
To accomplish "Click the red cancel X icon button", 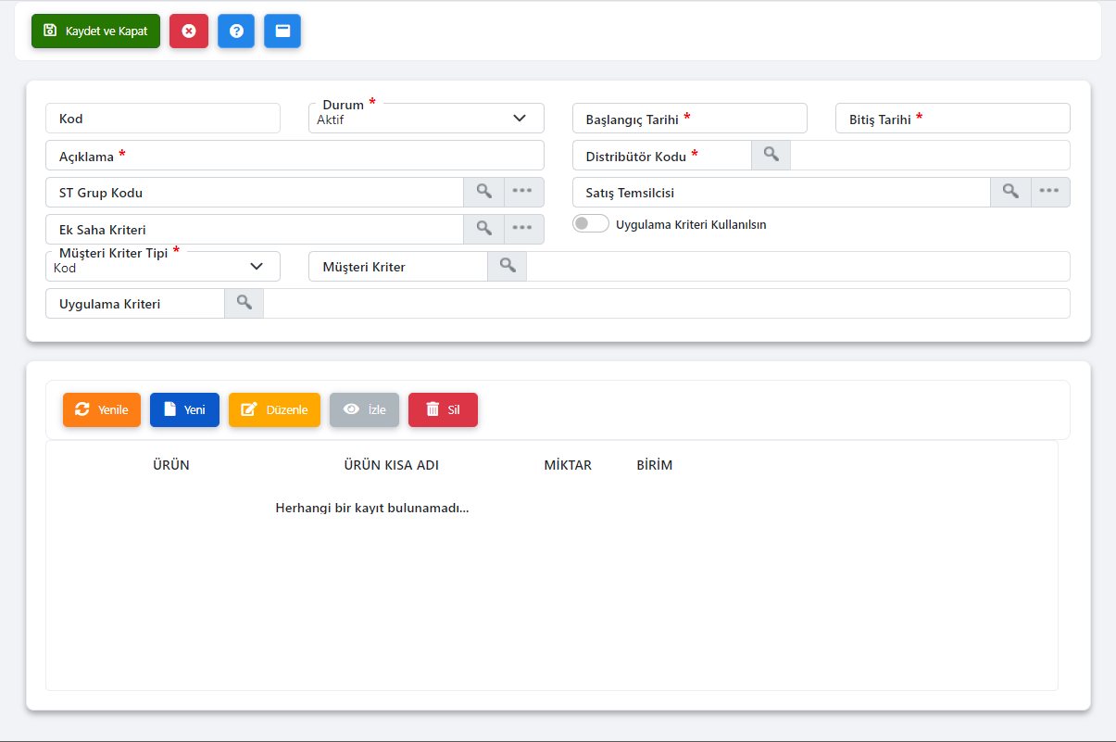I will [x=189, y=31].
